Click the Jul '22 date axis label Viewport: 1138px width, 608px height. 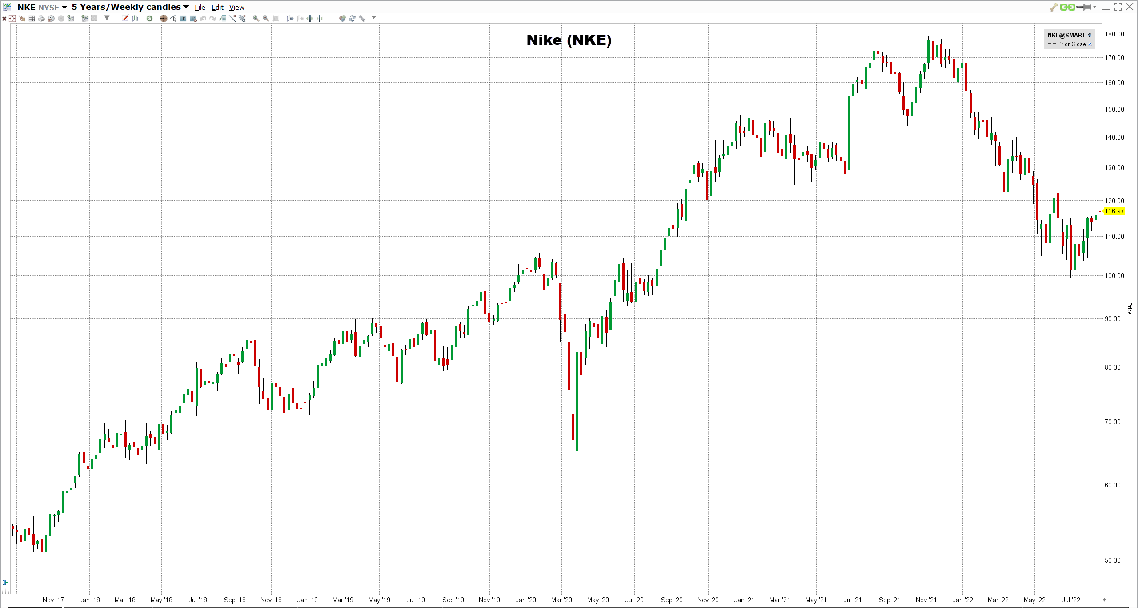tap(1071, 600)
